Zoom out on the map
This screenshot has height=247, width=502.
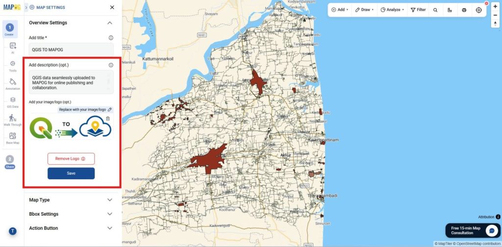[x=496, y=15]
